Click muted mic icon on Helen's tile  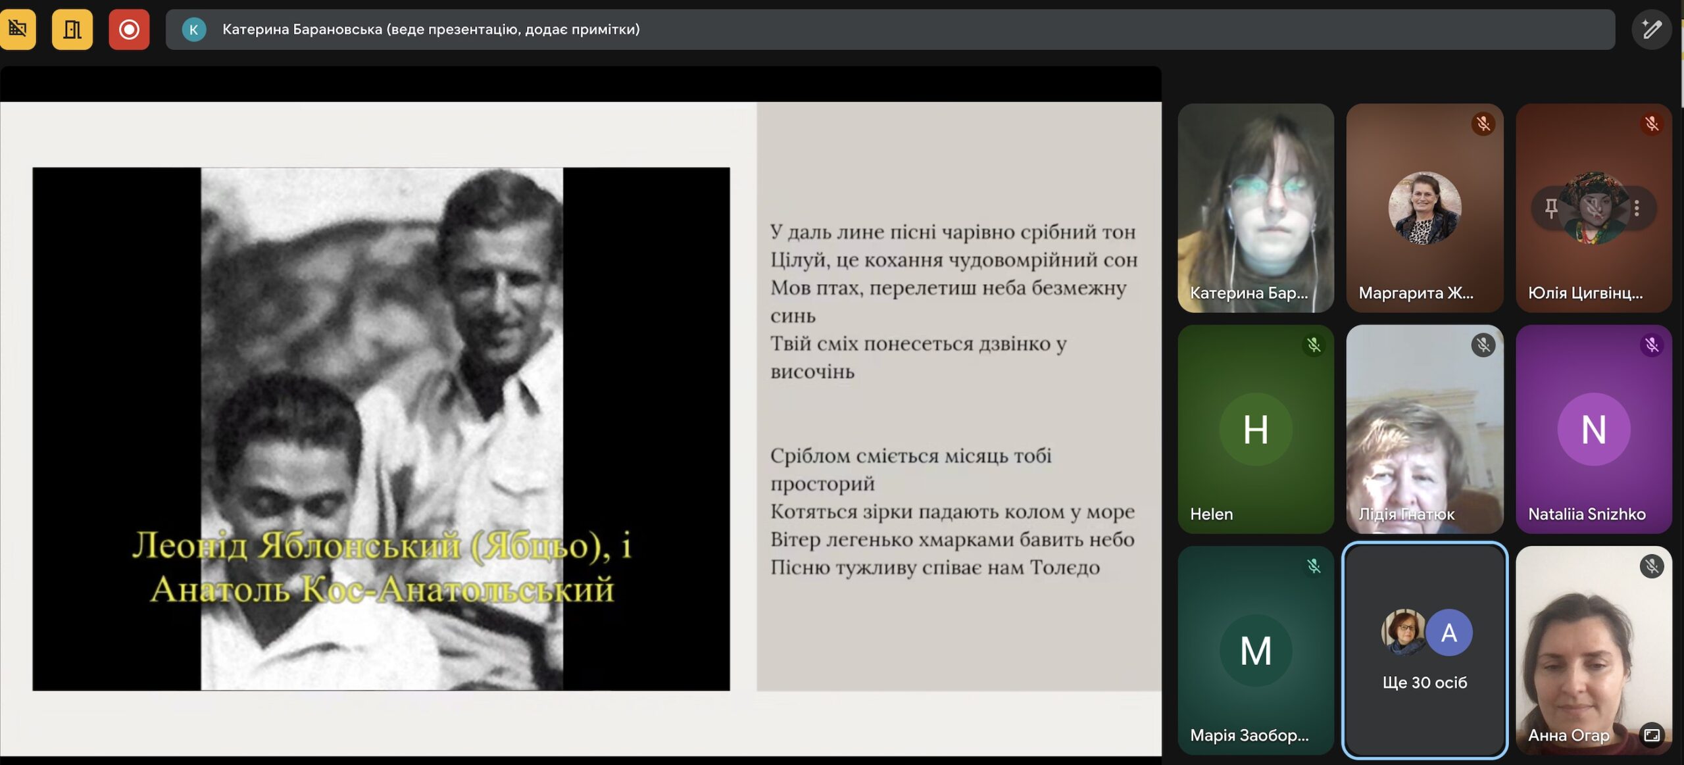point(1314,345)
